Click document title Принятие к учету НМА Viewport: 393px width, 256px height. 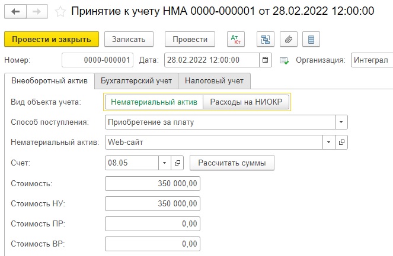point(222,11)
